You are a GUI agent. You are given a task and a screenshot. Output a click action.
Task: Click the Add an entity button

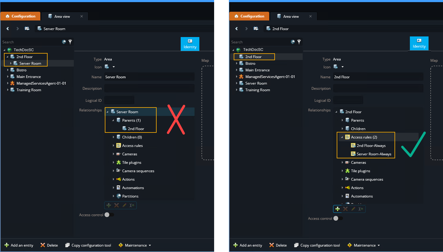[x=19, y=245]
